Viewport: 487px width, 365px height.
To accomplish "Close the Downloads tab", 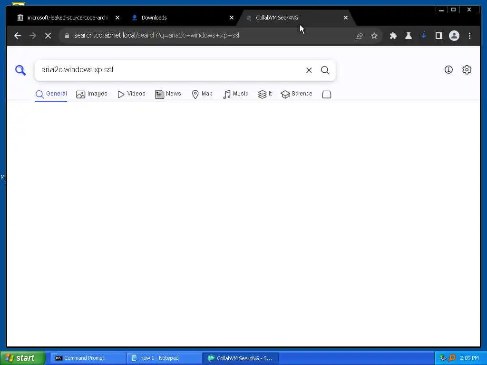I will (232, 18).
